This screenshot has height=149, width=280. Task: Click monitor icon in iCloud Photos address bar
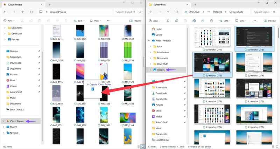[x=41, y=12]
